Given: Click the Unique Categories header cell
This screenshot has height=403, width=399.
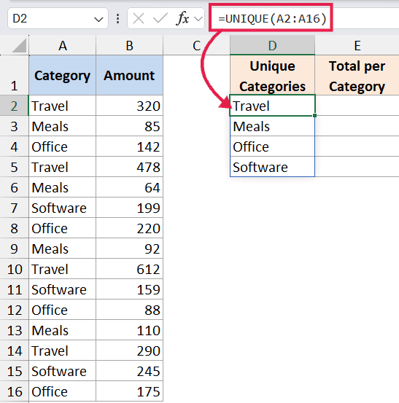Looking at the screenshot, I should pyautogui.click(x=272, y=75).
